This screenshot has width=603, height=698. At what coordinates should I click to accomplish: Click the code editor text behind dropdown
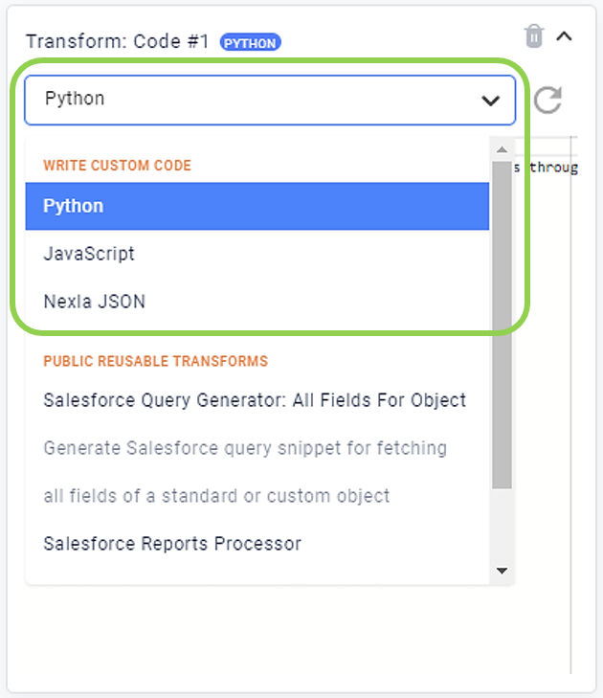tap(547, 168)
